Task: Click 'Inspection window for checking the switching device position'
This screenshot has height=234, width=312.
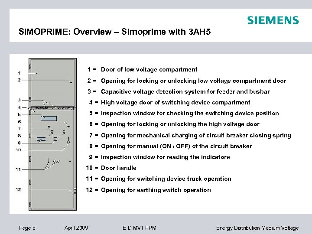Action: 190,113
